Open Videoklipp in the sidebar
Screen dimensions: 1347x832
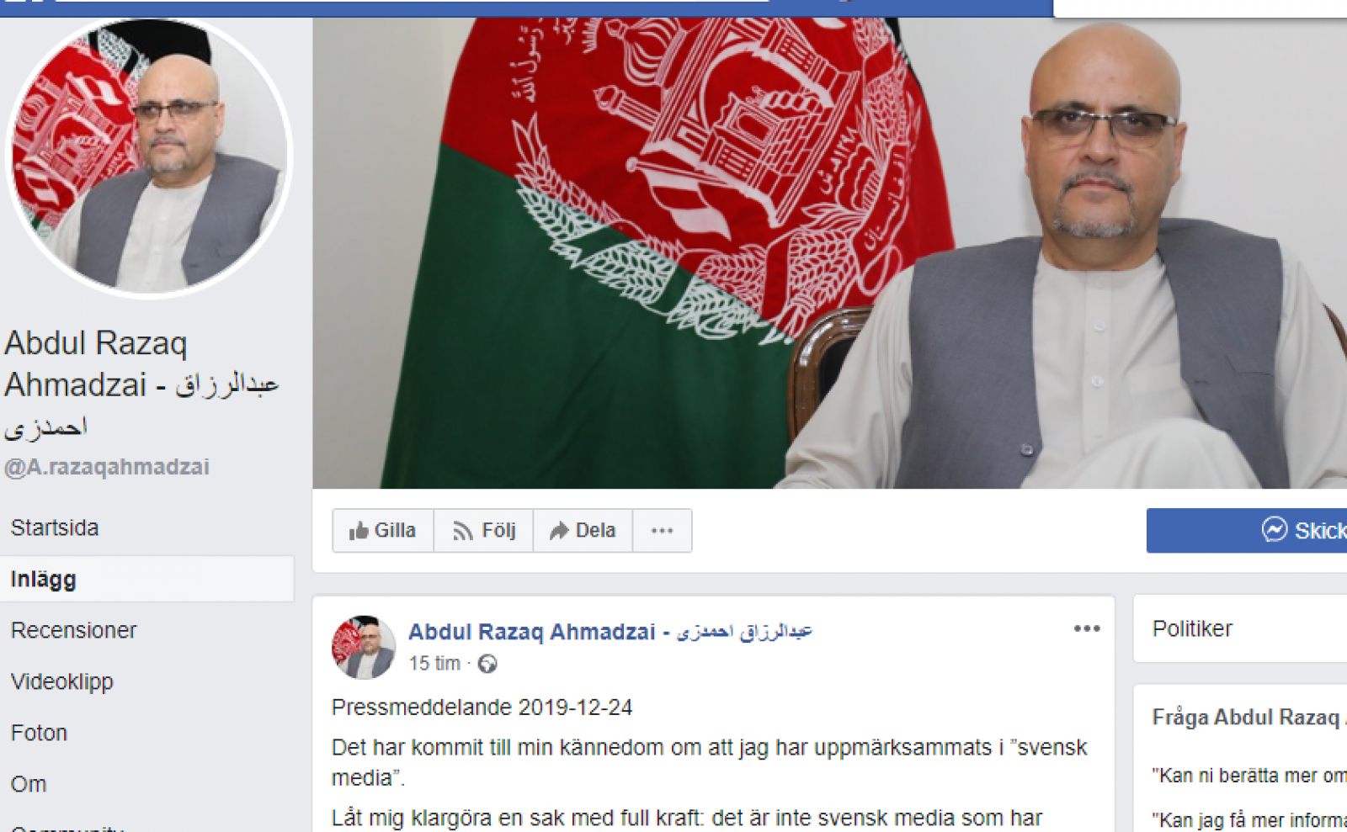pyautogui.click(x=62, y=681)
